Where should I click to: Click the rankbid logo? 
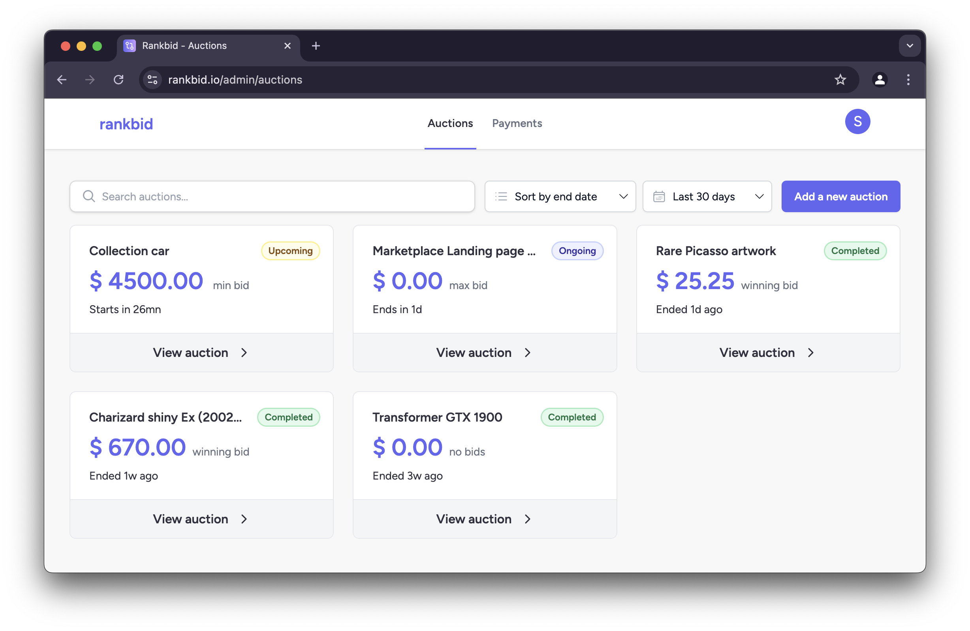126,124
